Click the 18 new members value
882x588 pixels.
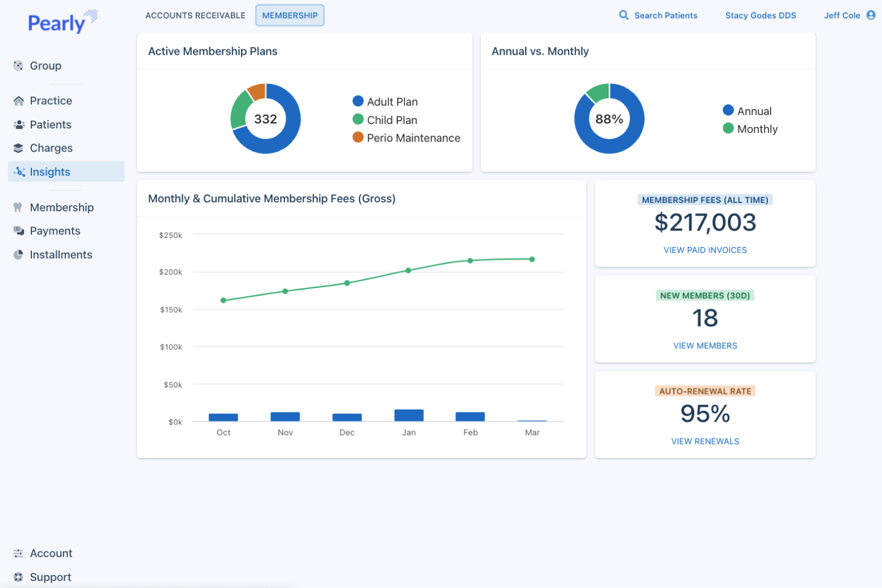pos(705,319)
